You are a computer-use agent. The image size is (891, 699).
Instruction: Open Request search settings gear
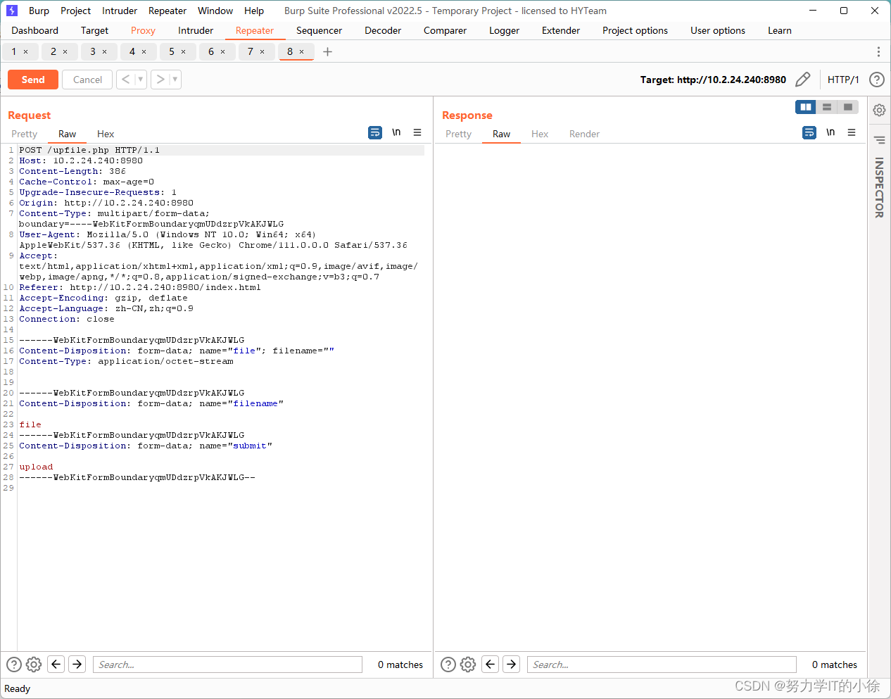point(34,665)
